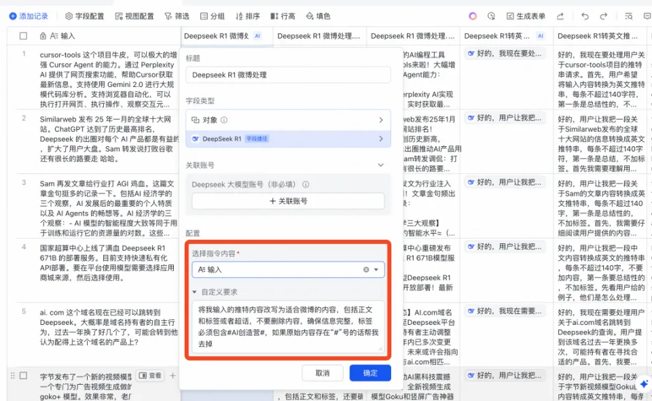Viewport: 652px width, 401px height.
Task: Open the 对象 field type row
Action: tap(288, 120)
